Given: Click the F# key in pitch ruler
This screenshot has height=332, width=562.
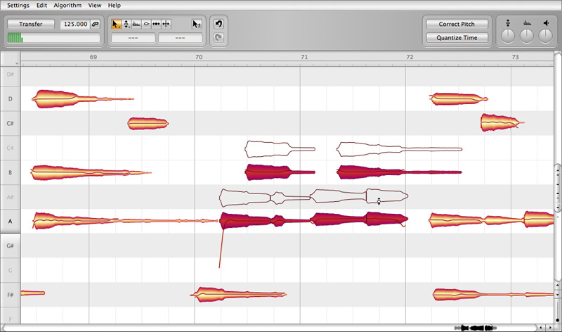Looking at the screenshot, I should [x=11, y=295].
